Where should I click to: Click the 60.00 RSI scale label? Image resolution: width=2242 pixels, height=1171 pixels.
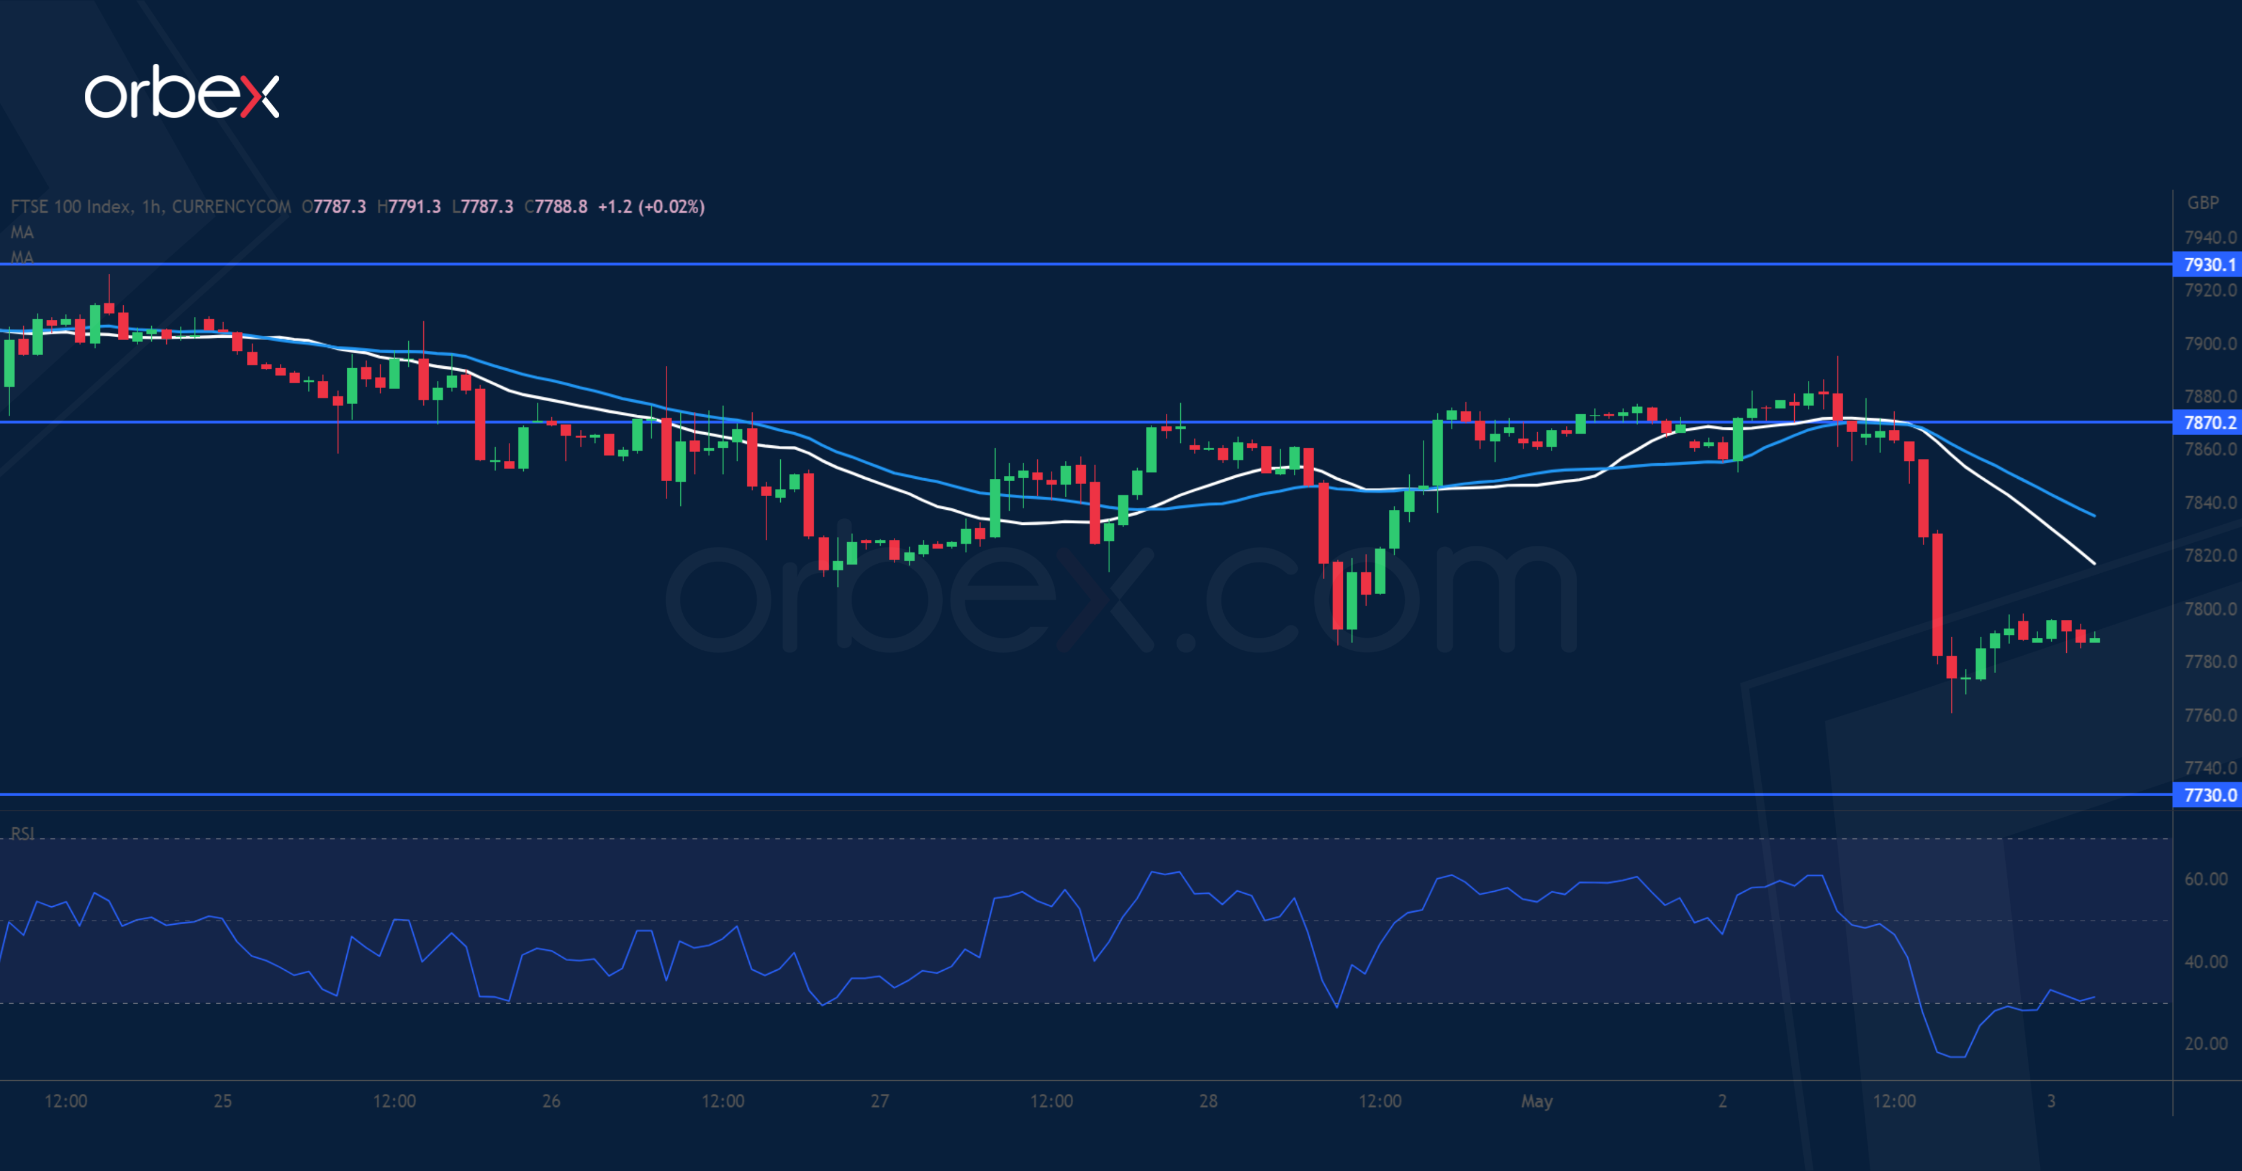pos(2206,879)
